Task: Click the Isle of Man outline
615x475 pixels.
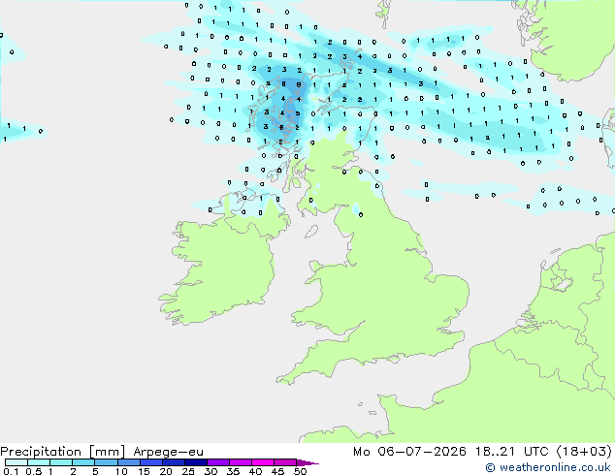Action: coord(311,232)
